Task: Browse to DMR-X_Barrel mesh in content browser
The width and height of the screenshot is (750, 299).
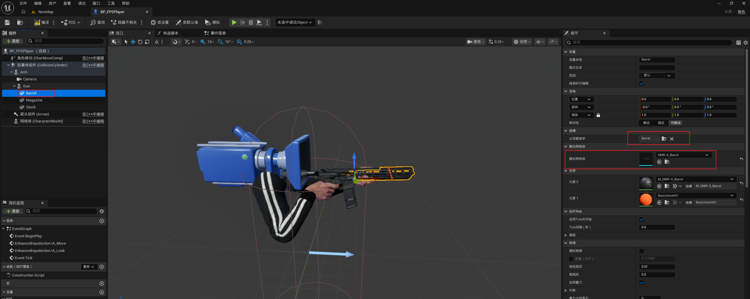Action: pos(667,162)
